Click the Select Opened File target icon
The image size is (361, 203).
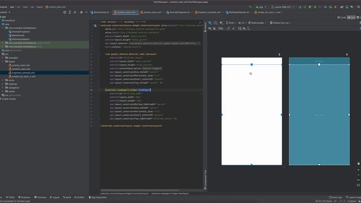tap(65, 12)
